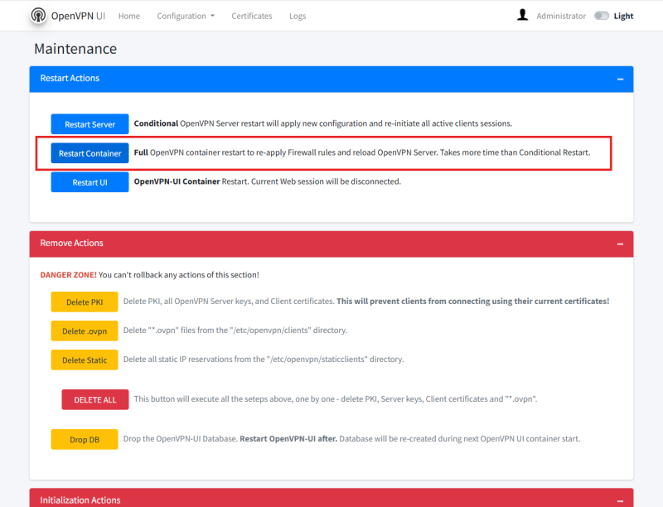Click the Delete PKI button
Image resolution: width=663 pixels, height=507 pixels.
(x=85, y=302)
